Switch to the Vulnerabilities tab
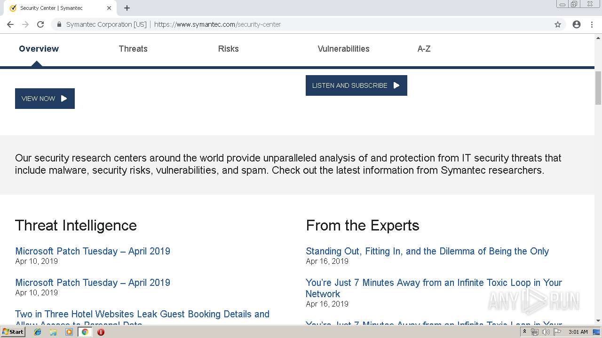The height and width of the screenshot is (338, 602). [343, 49]
